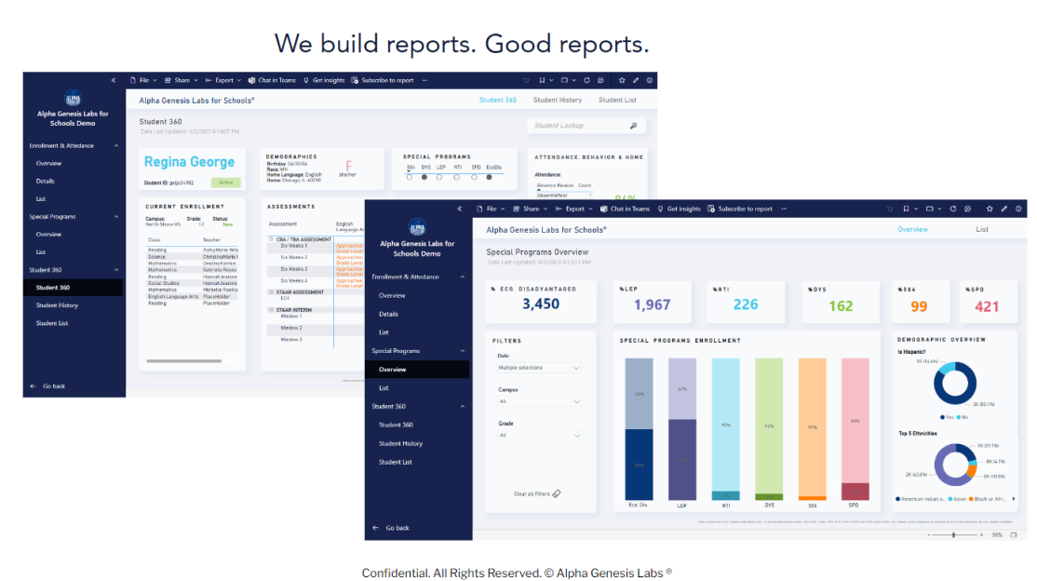Click the zoom in plus beside the slider
This screenshot has width=1037, height=581.
point(981,534)
